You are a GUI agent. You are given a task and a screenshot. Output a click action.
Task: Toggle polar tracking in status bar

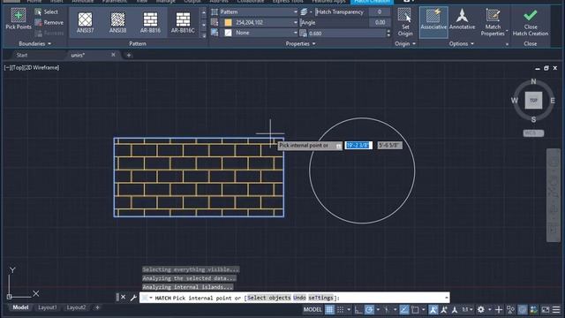[x=369, y=309]
